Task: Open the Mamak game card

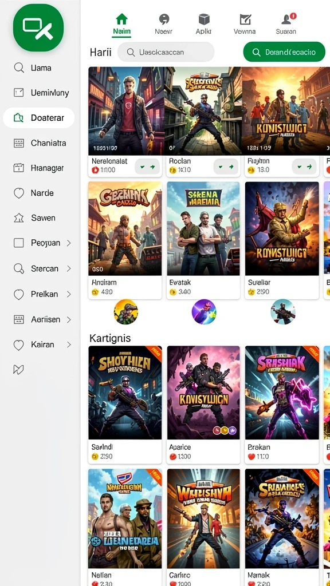Action: coord(282,527)
